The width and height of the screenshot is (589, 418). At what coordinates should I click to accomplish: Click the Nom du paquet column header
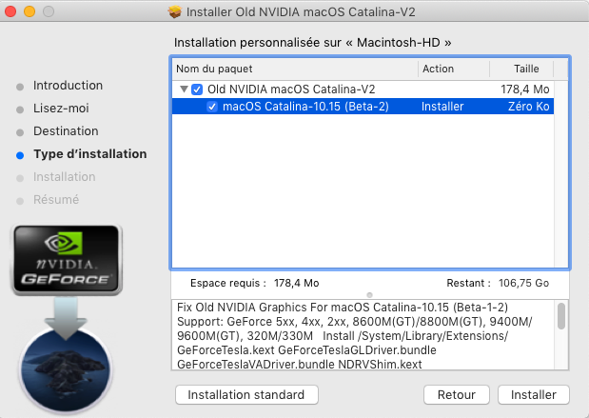tap(295, 69)
